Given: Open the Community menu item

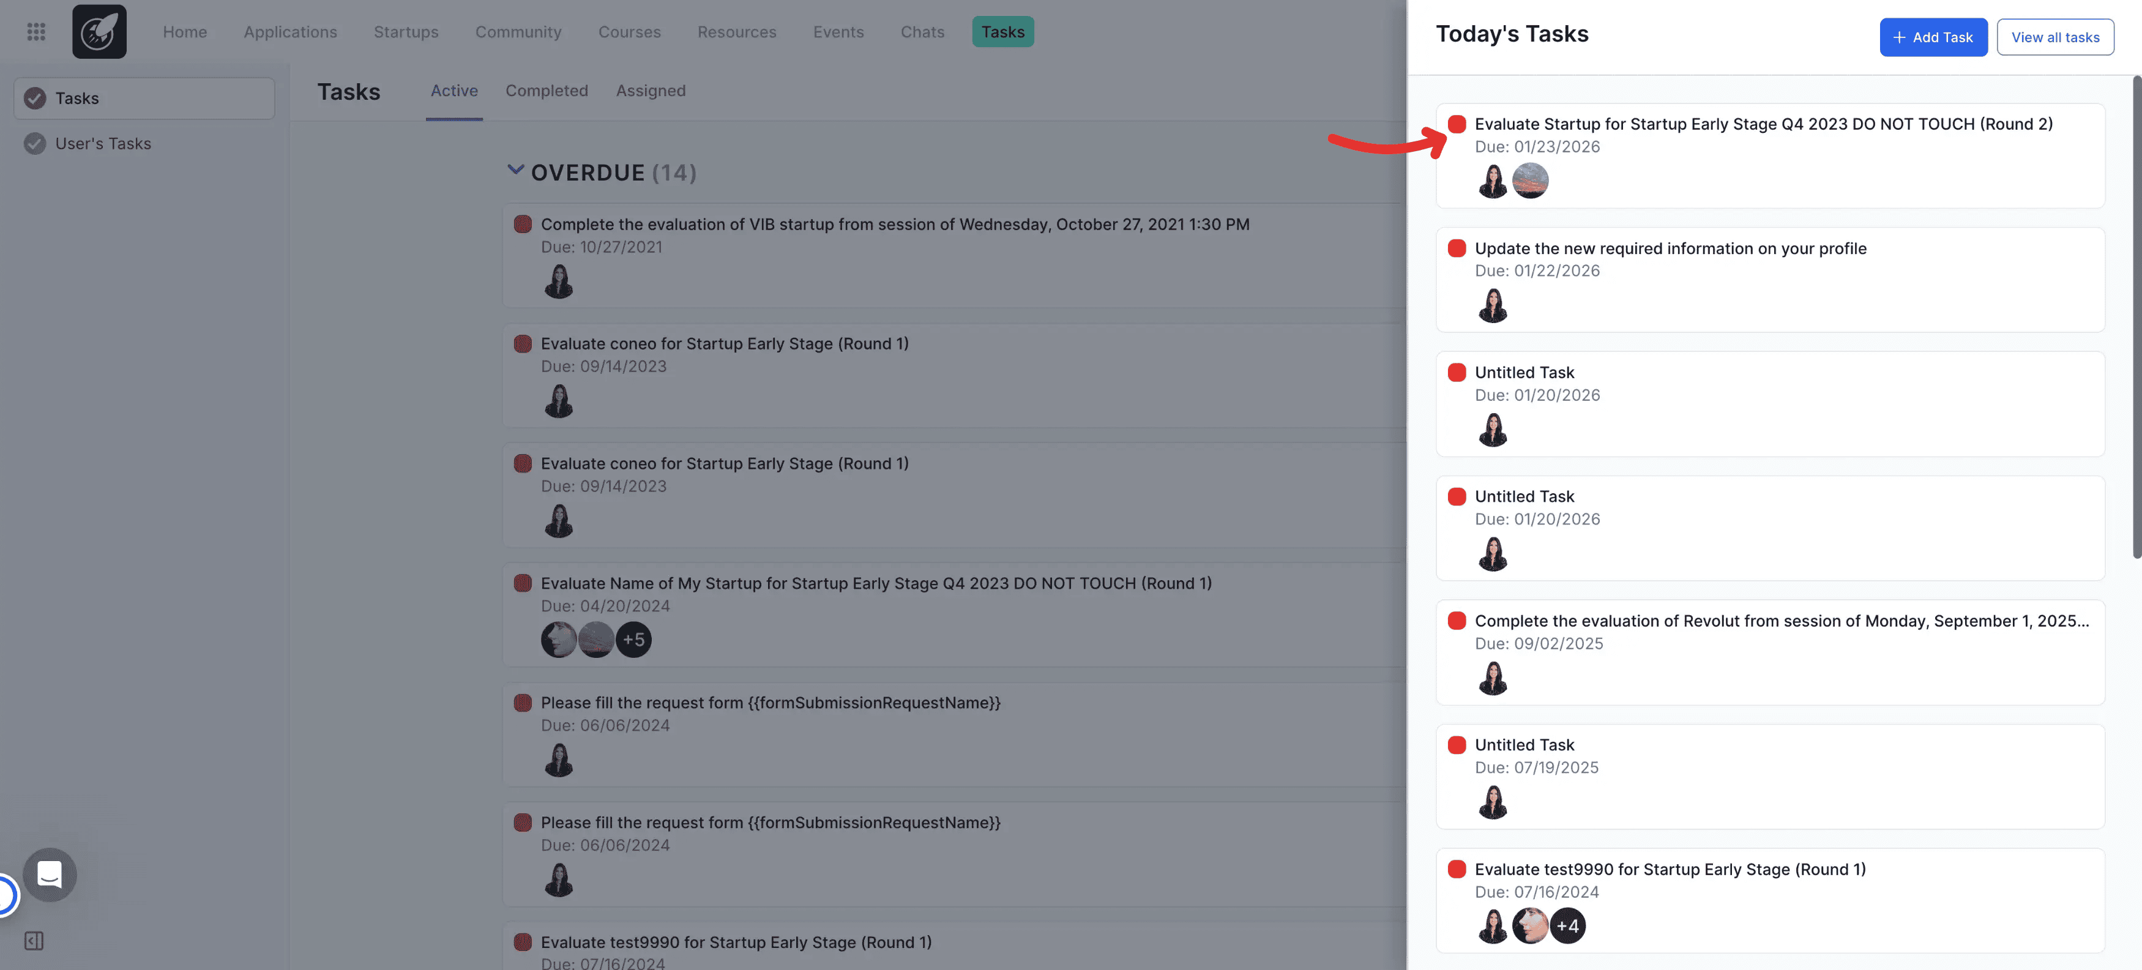Looking at the screenshot, I should [x=518, y=32].
